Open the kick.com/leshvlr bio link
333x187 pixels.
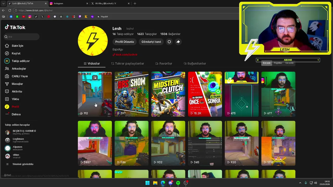tap(125, 55)
